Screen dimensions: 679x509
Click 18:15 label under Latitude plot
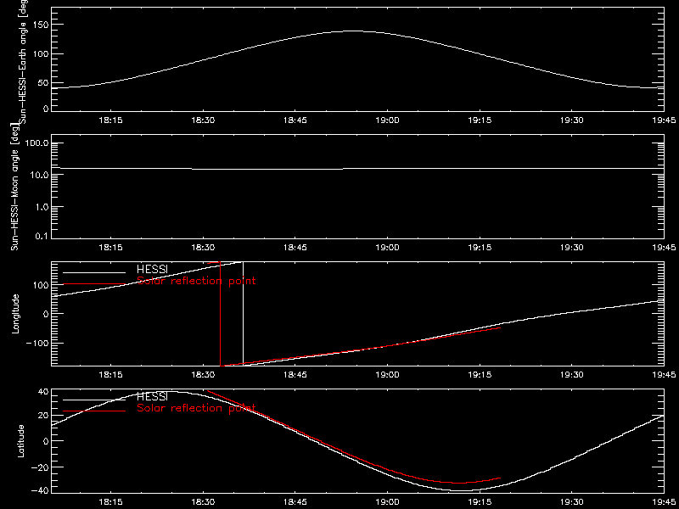(x=110, y=502)
